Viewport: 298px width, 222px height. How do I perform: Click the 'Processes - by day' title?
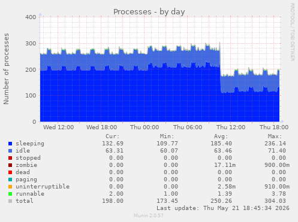149,12
